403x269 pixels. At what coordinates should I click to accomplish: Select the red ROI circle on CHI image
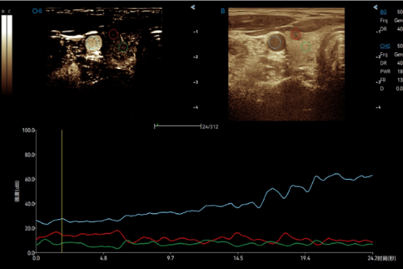pos(114,34)
